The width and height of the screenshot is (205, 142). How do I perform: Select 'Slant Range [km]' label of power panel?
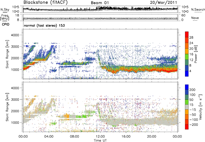click(7, 54)
